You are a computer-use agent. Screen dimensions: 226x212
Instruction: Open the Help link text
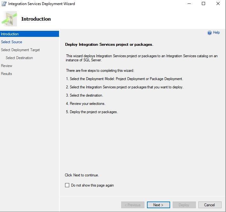coord(216,32)
